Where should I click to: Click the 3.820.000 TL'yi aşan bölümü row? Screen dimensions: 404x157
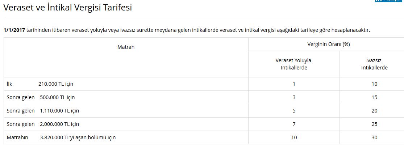(126, 137)
